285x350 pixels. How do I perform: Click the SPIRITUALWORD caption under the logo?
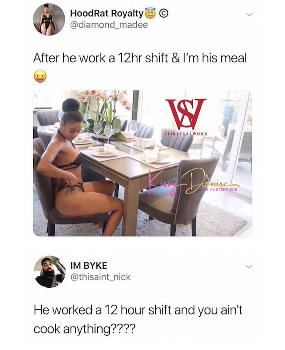tap(186, 134)
